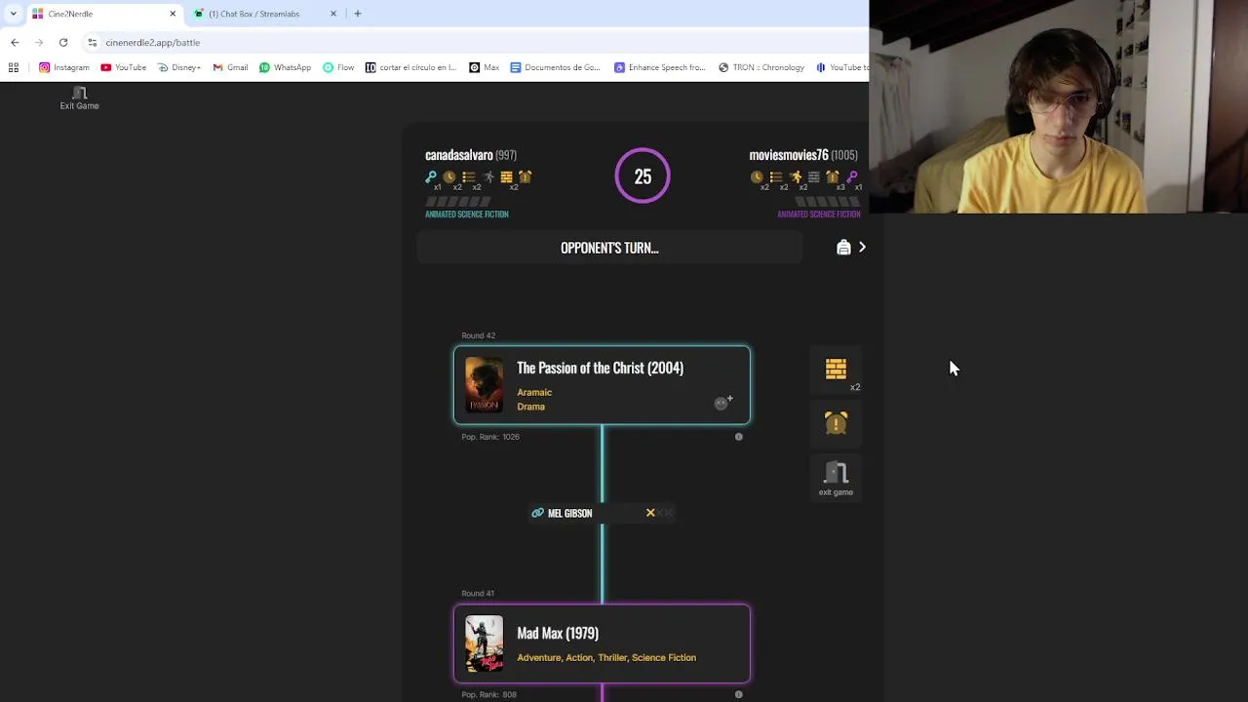Viewport: 1248px width, 702px height.
Task: Click info dot under The Passion of the Christ
Action: point(738,437)
